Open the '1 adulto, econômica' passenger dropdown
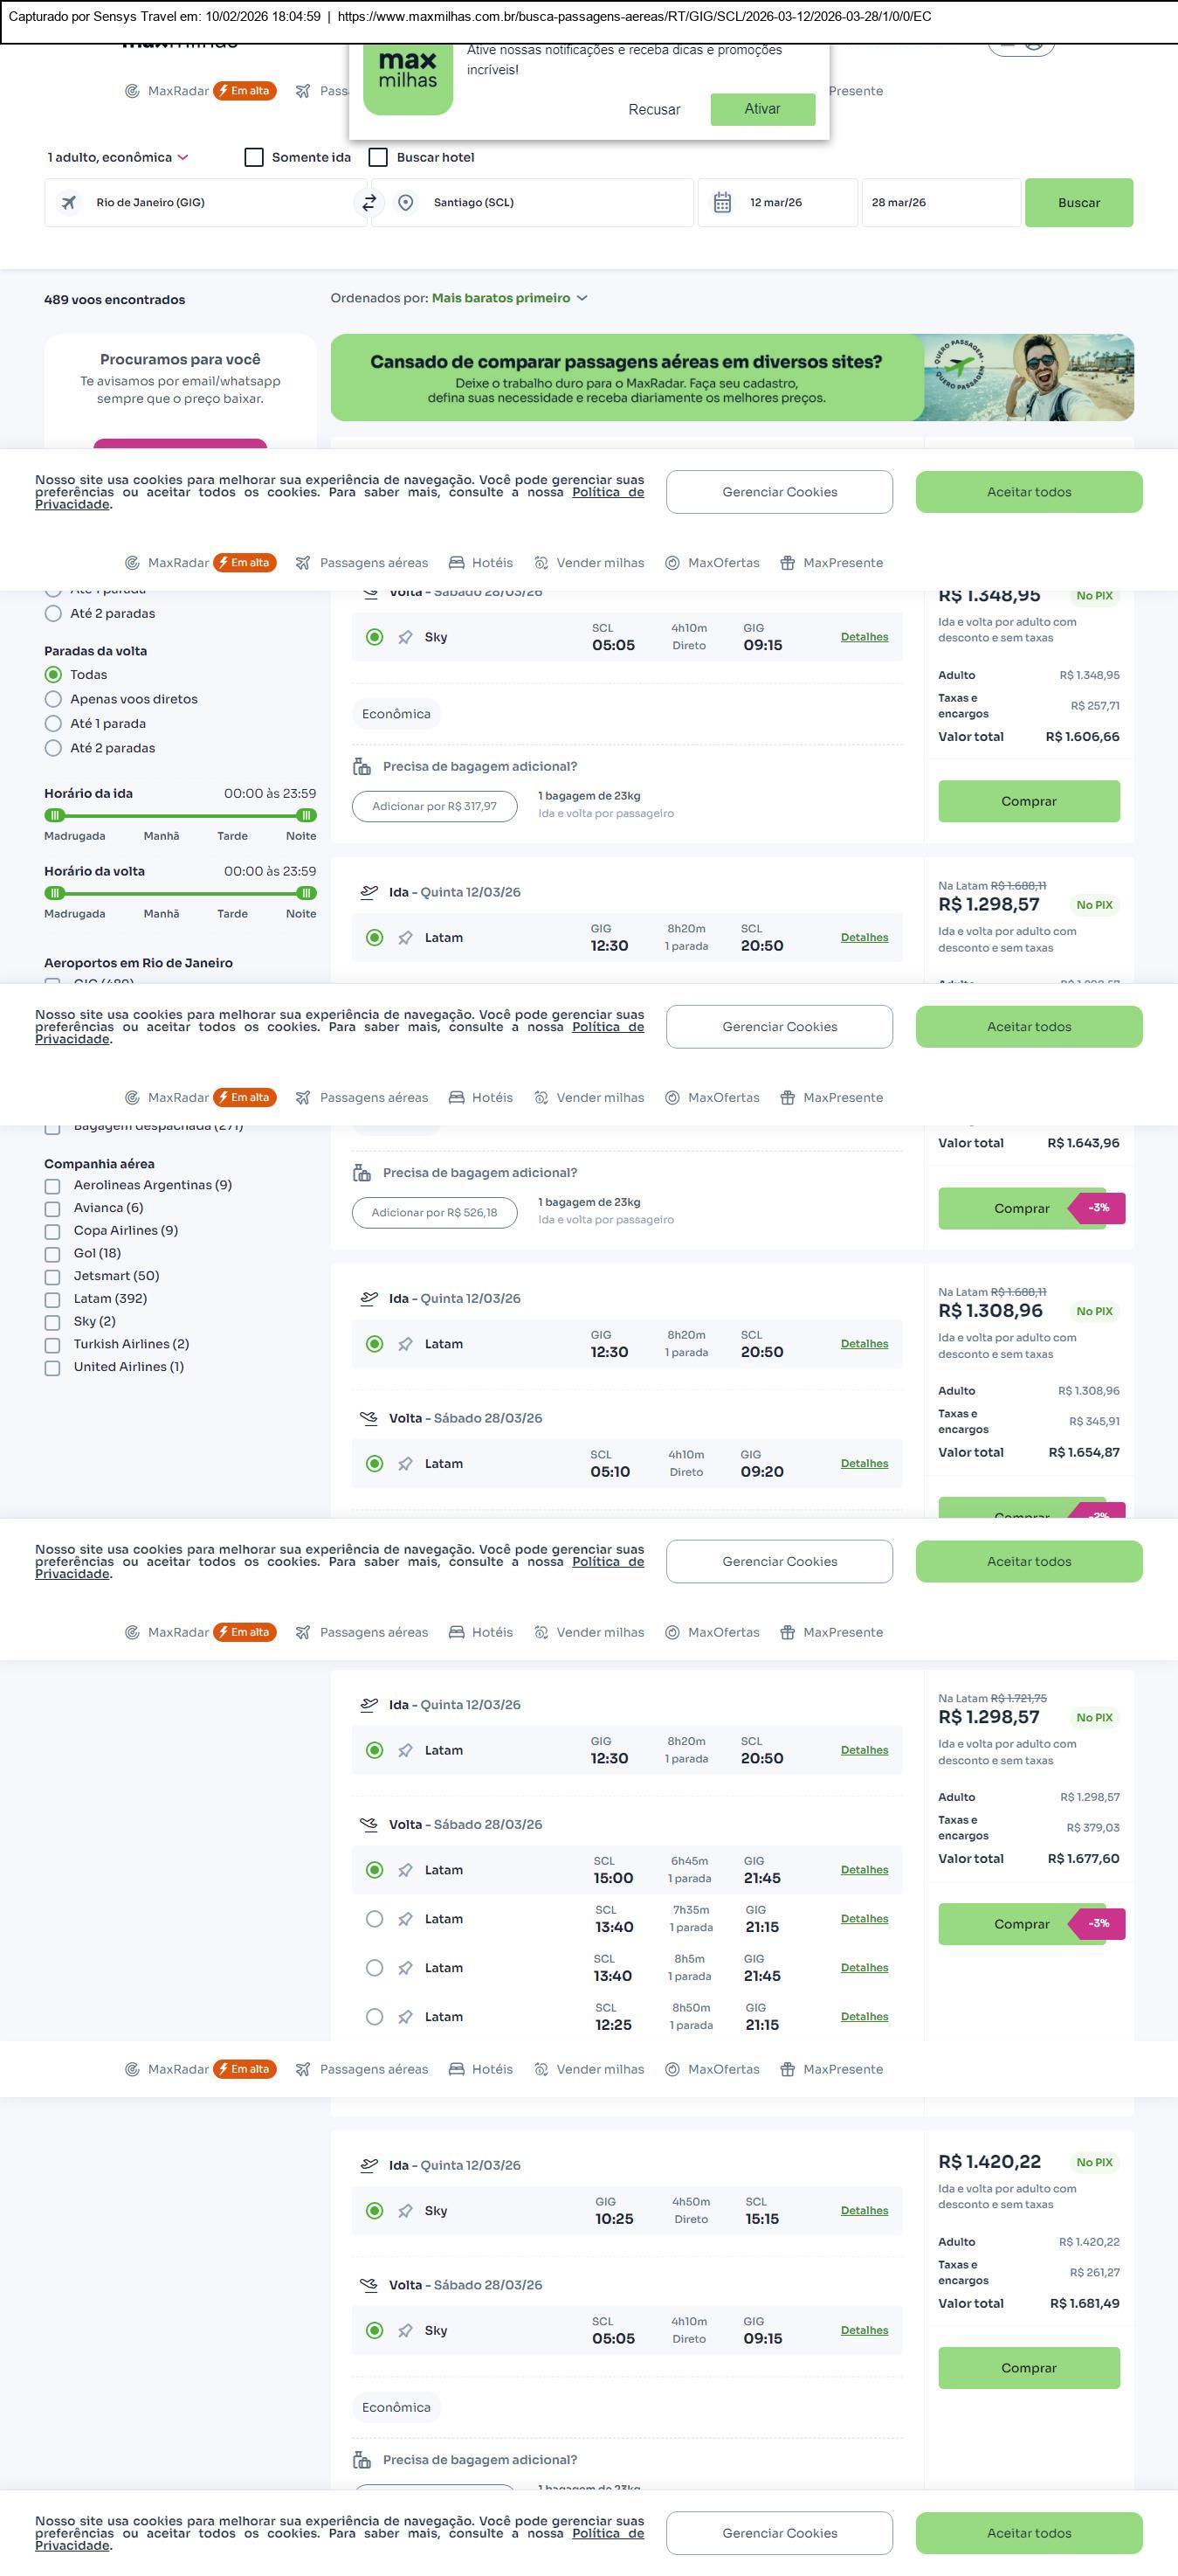Image resolution: width=1178 pixels, height=2576 pixels. (x=118, y=157)
